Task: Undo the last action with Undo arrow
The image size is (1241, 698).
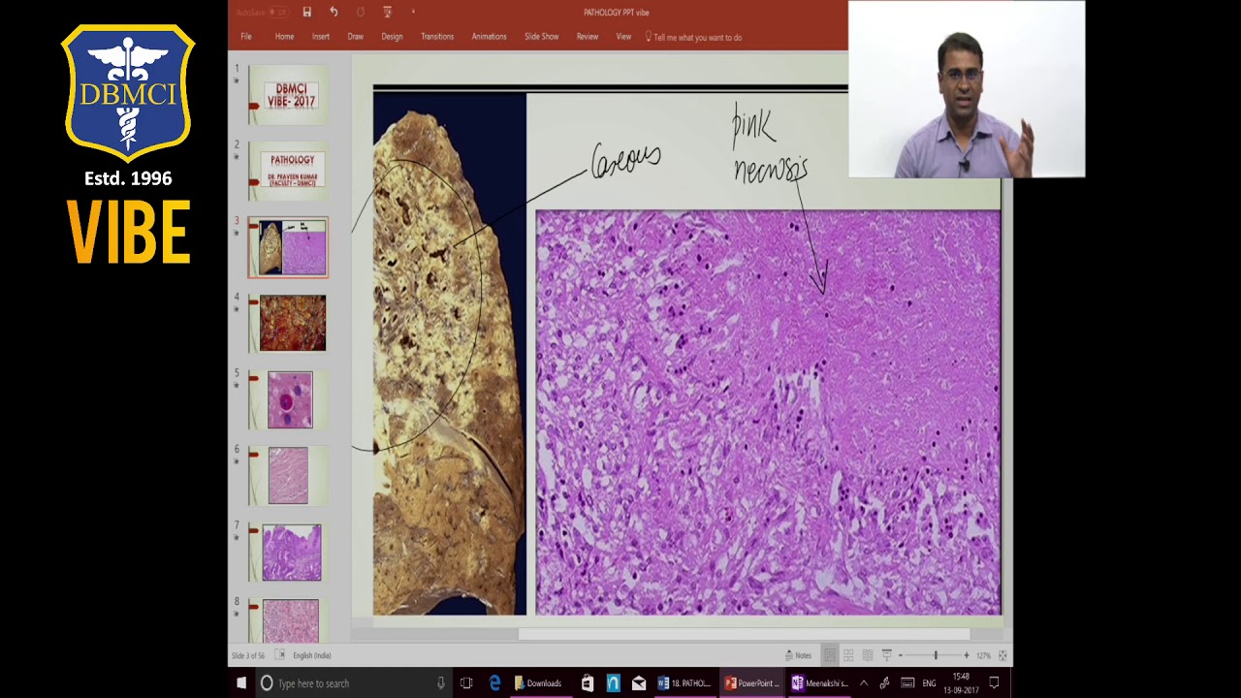Action: click(334, 12)
